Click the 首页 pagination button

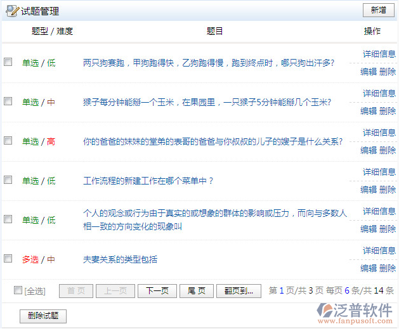(76, 291)
